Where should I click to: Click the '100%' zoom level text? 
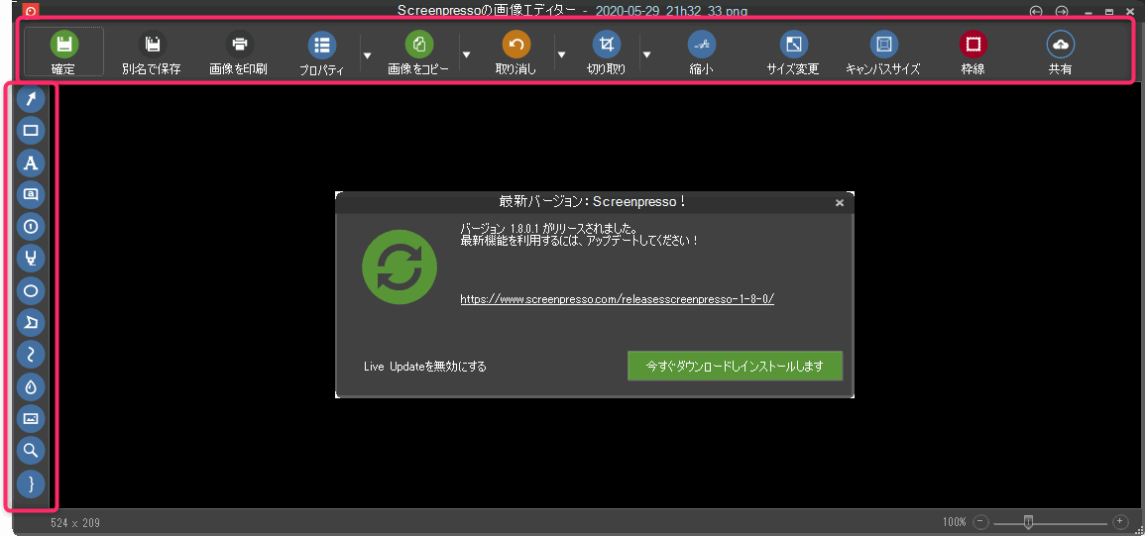pyautogui.click(x=954, y=522)
